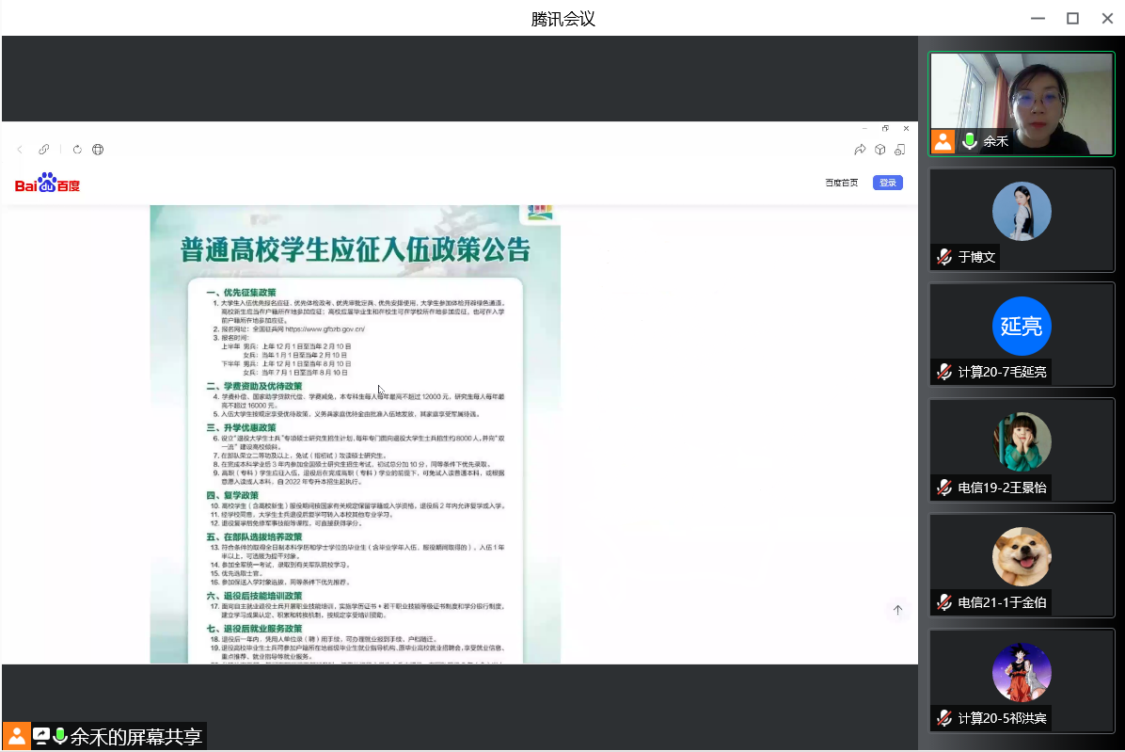Image resolution: width=1125 pixels, height=752 pixels.
Task: Click 余禾's active green microphone icon
Action: pyautogui.click(x=970, y=141)
